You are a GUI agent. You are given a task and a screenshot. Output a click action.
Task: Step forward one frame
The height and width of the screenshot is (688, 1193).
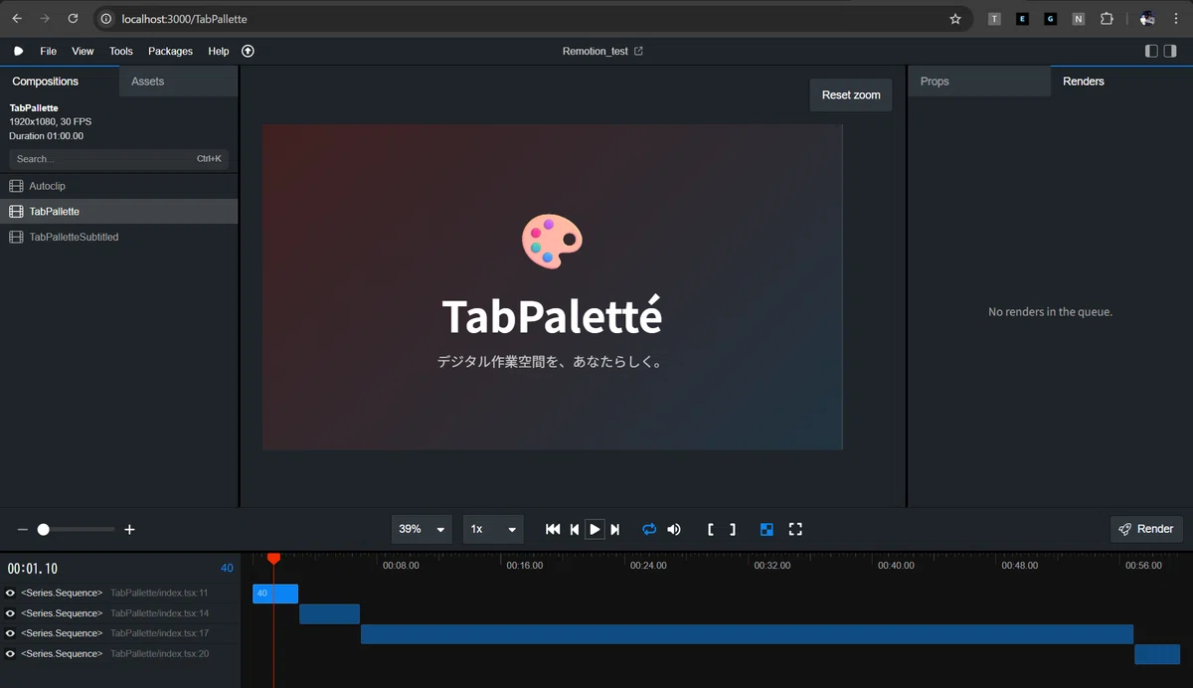615,529
